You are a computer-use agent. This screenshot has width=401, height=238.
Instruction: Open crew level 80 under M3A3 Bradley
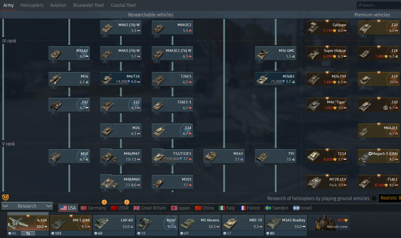286,233
